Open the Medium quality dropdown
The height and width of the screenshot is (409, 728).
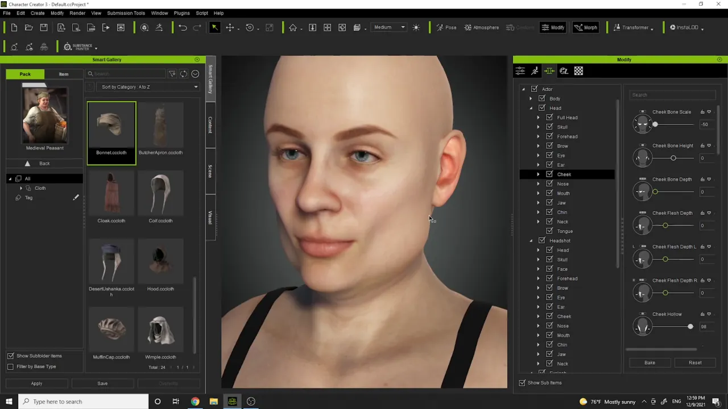390,27
